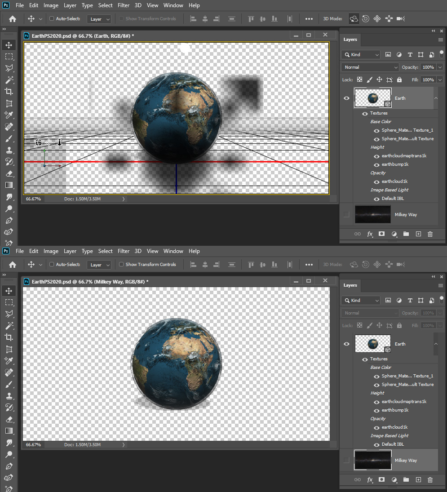
Task: Select the Rotate 3D Object mode
Action: [354, 18]
